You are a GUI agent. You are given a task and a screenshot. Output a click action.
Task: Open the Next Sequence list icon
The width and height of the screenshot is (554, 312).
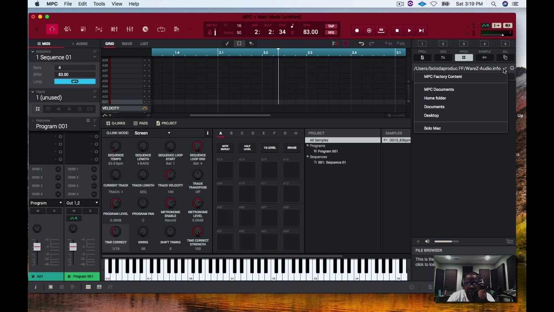pos(177,29)
